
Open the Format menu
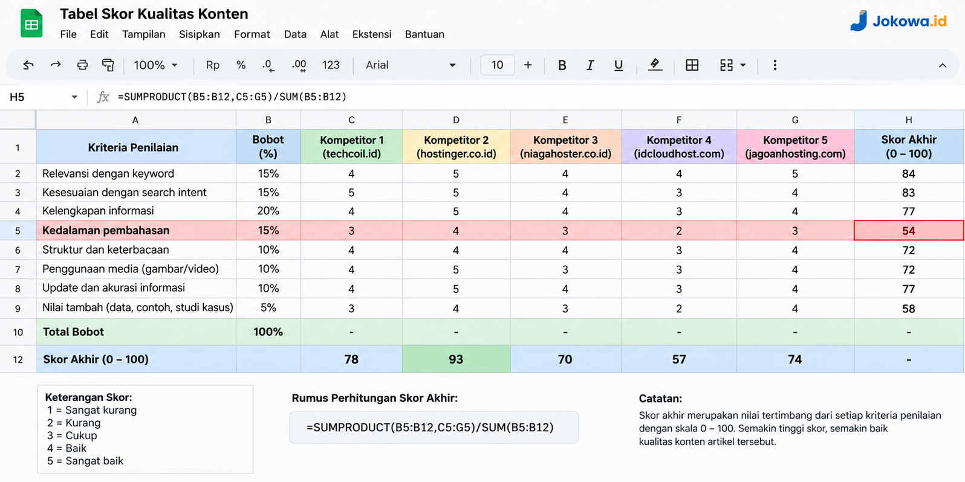point(252,34)
